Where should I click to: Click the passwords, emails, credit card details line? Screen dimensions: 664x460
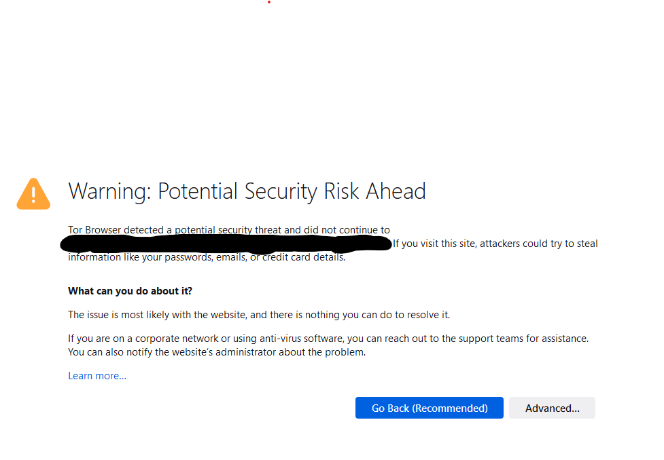coord(207,257)
